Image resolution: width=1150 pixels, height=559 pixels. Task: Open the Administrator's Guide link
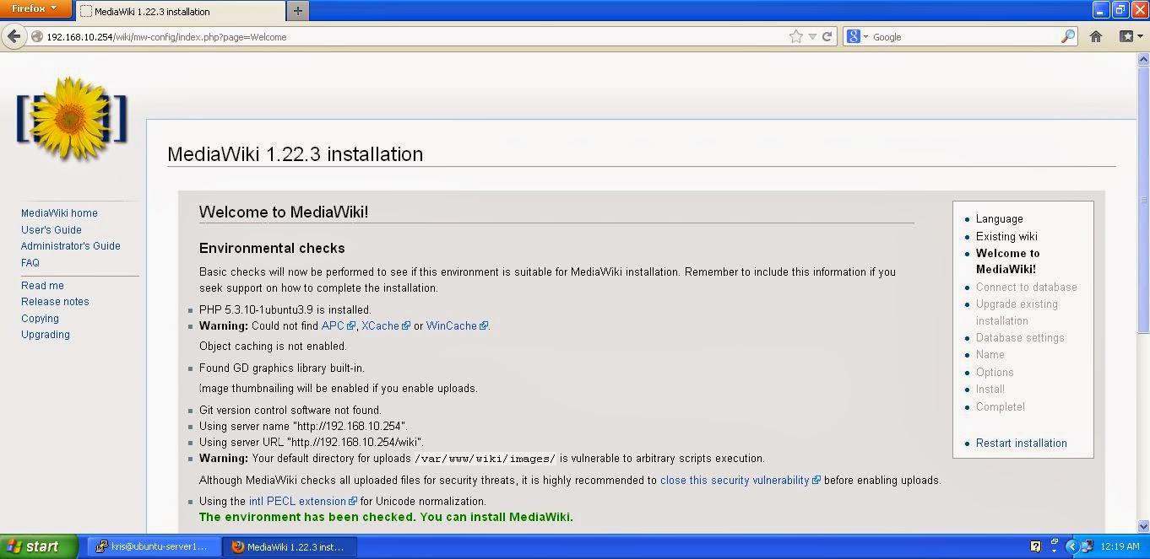(x=71, y=246)
